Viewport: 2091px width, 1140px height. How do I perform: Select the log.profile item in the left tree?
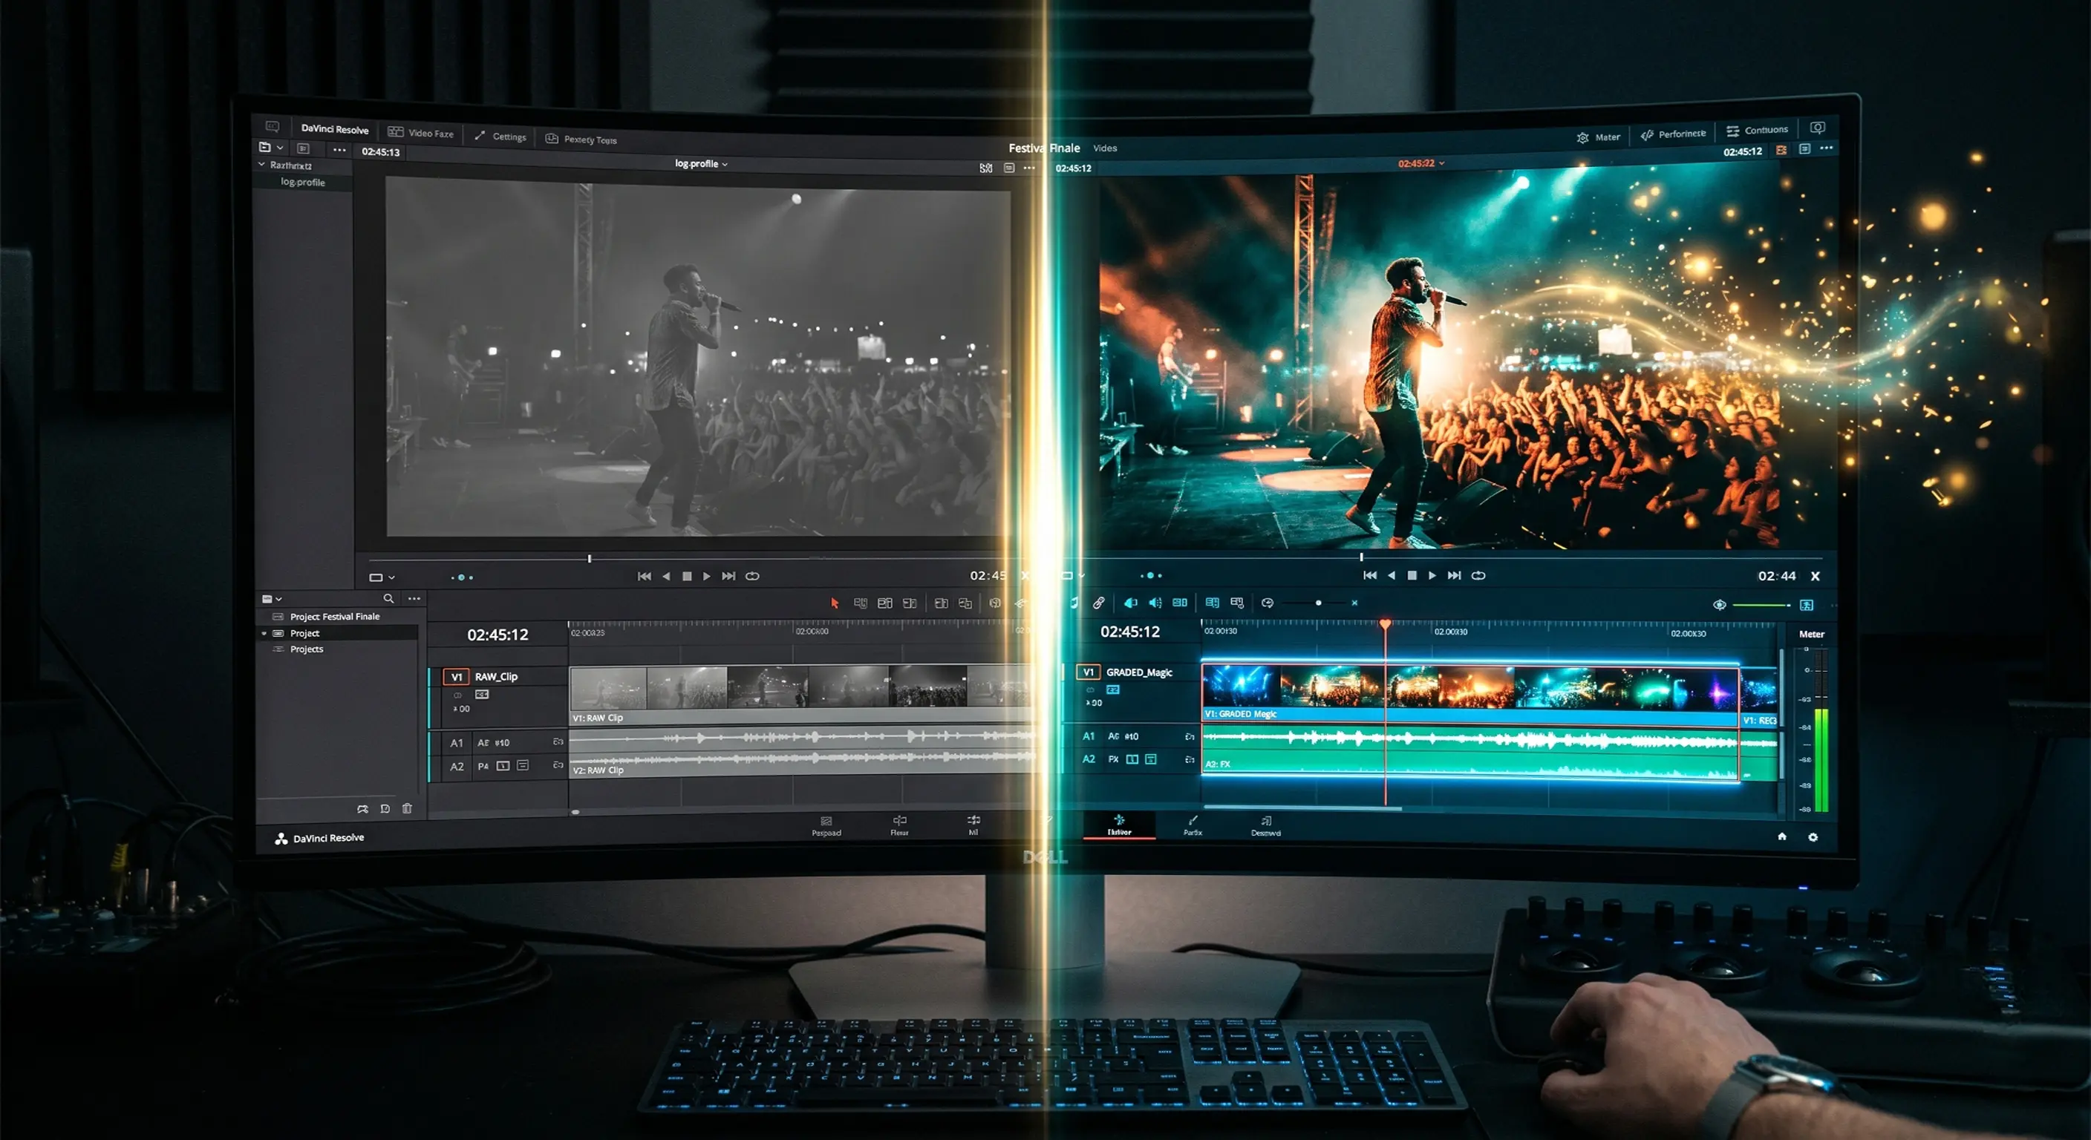(x=302, y=182)
